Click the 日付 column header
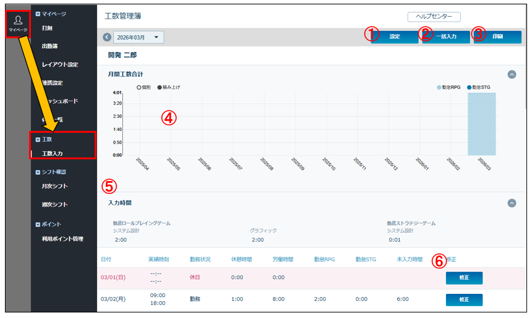The height and width of the screenshot is (318, 532). (x=106, y=259)
